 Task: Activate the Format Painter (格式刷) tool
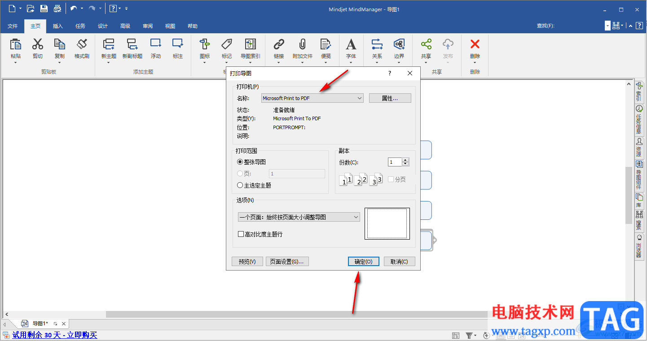pos(82,44)
